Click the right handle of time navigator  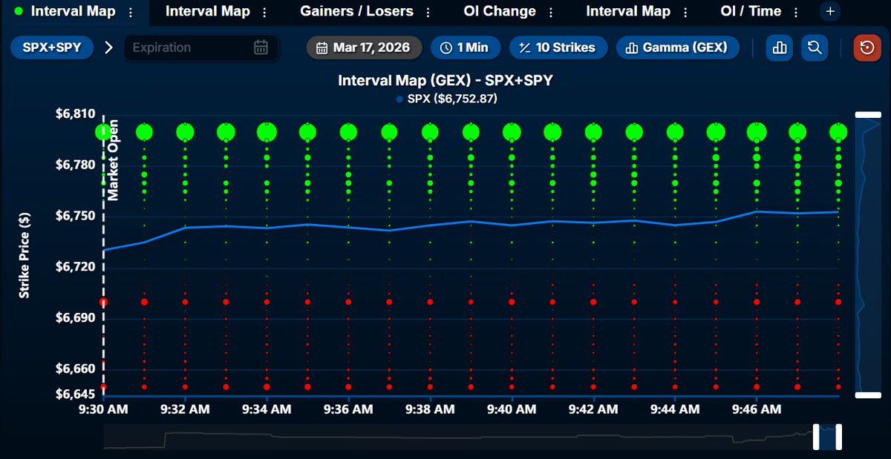coord(838,437)
